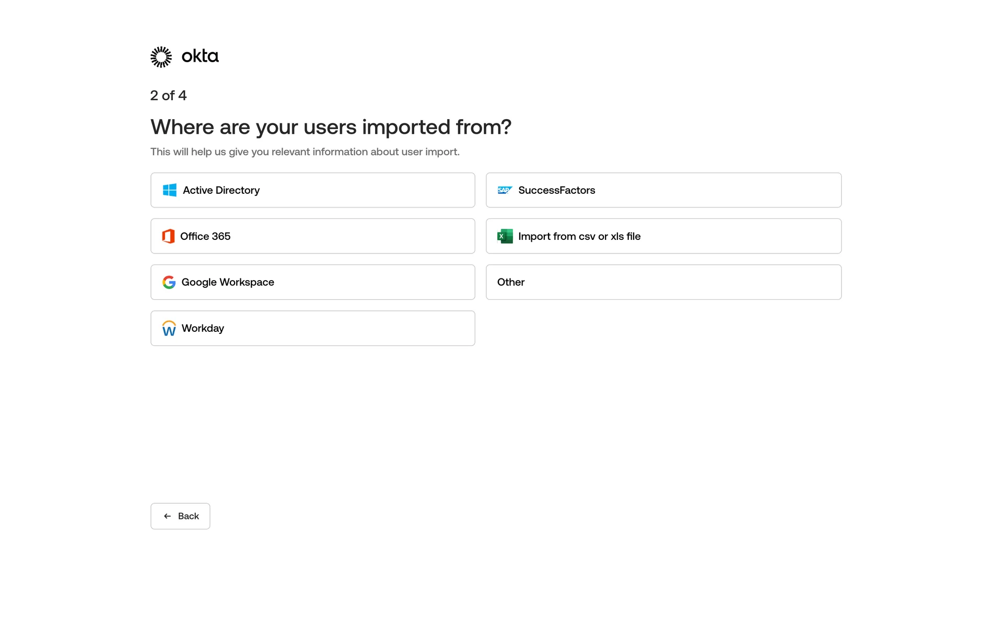
Task: Pick Google Workspace as user source
Action: click(312, 282)
